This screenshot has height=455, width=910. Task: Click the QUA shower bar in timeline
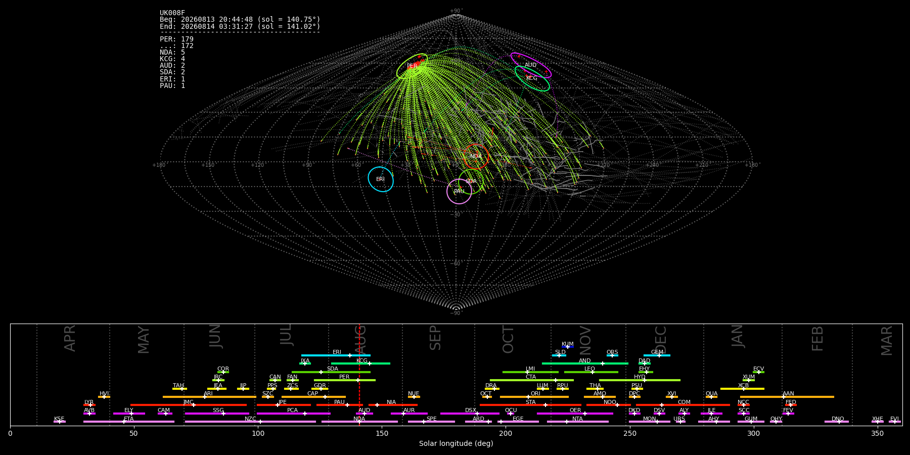711,397
